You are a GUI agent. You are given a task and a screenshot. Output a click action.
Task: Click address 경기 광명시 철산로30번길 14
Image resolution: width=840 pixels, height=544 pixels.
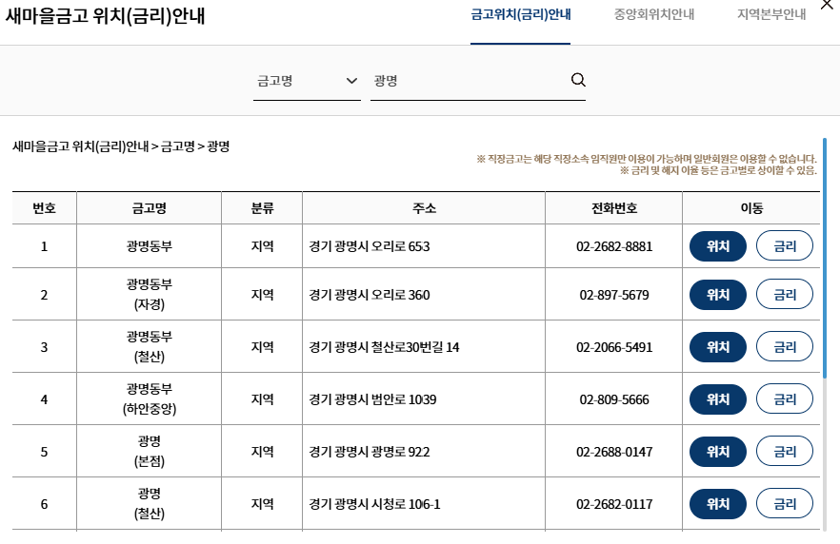[x=384, y=347]
